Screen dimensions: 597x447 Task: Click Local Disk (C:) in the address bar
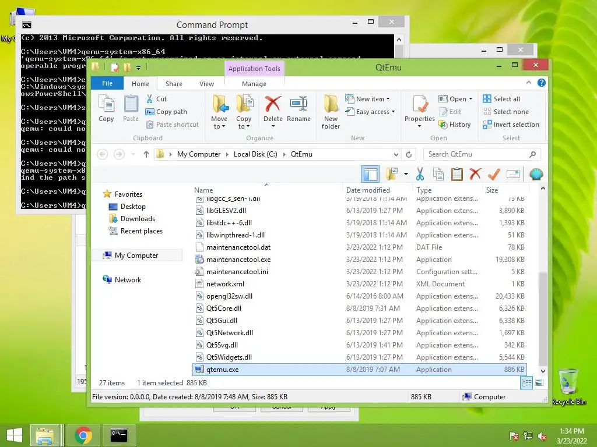[x=255, y=154]
